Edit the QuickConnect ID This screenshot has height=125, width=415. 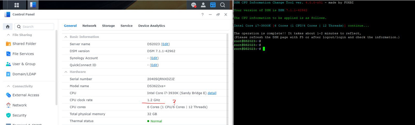(154, 65)
